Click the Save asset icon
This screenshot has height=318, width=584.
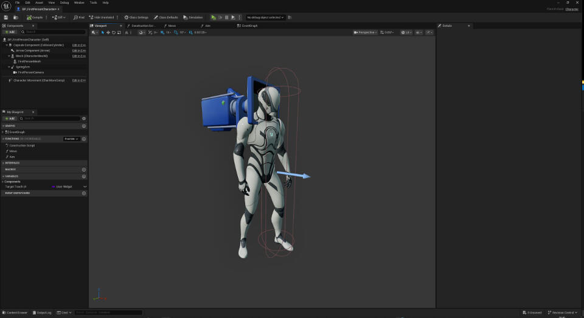pyautogui.click(x=6, y=18)
